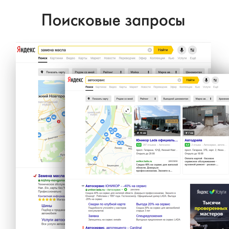Toggle the 'Мойка' filter chip
The width and height of the screenshot is (229, 229).
coord(140,72)
